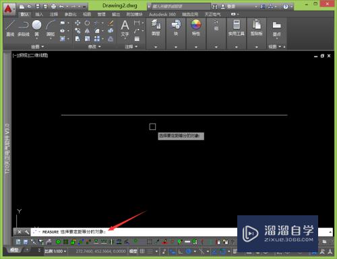This screenshot has height=259, width=337.
Task: Switch to the Parametric (参数化) ribbon tab
Action: point(70,14)
